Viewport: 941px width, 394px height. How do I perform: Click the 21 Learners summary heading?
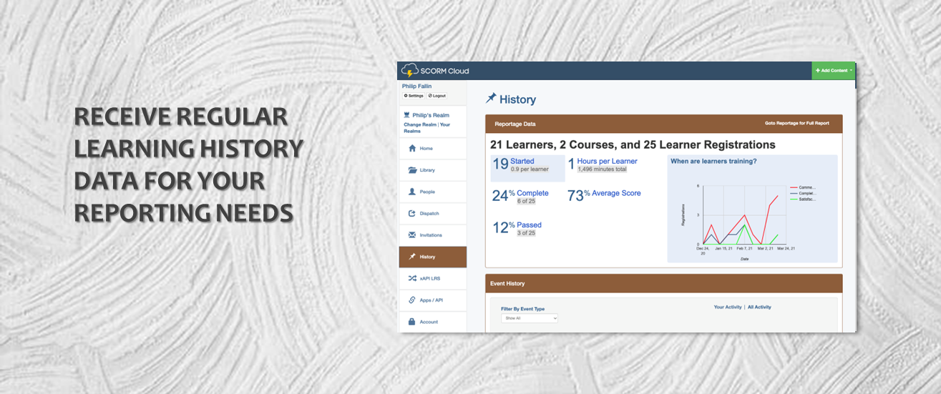633,144
